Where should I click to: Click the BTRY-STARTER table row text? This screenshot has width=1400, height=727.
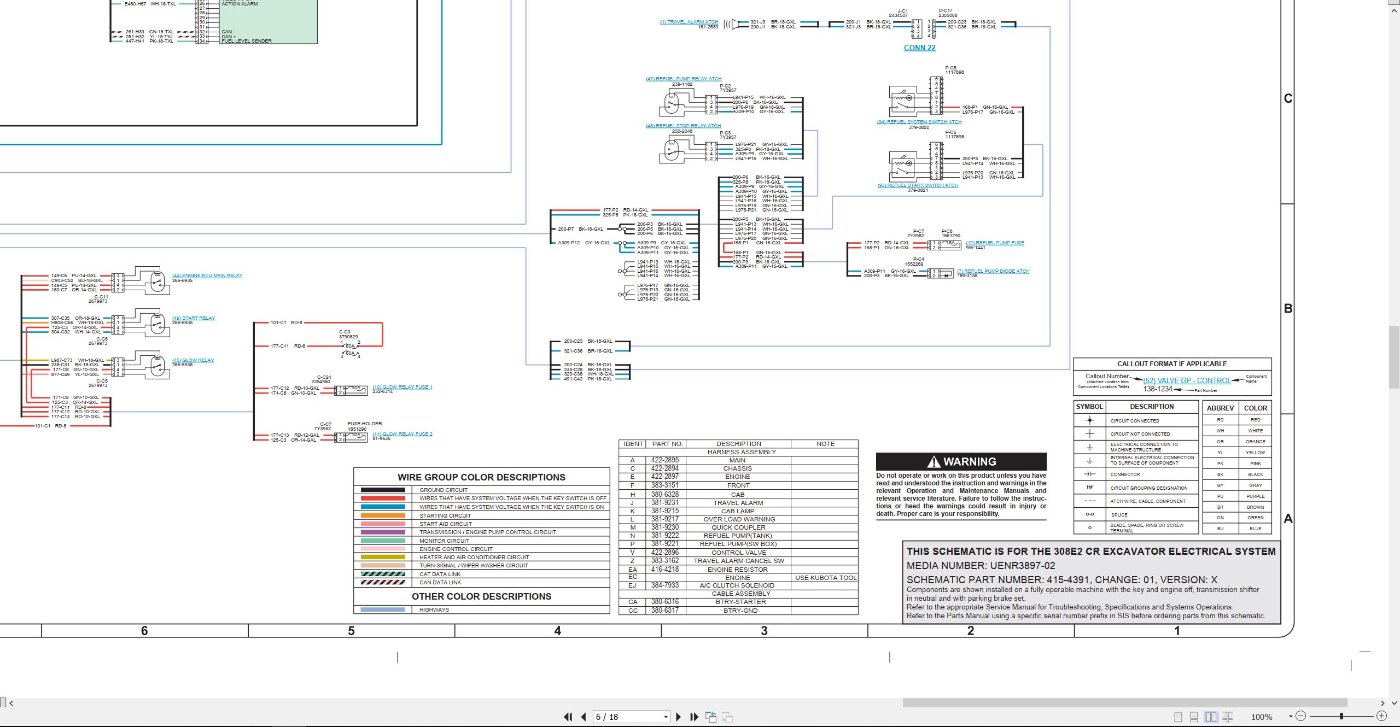point(740,602)
